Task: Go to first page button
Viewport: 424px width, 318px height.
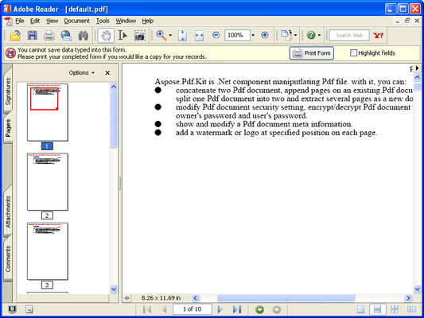Action: pyautogui.click(x=147, y=309)
